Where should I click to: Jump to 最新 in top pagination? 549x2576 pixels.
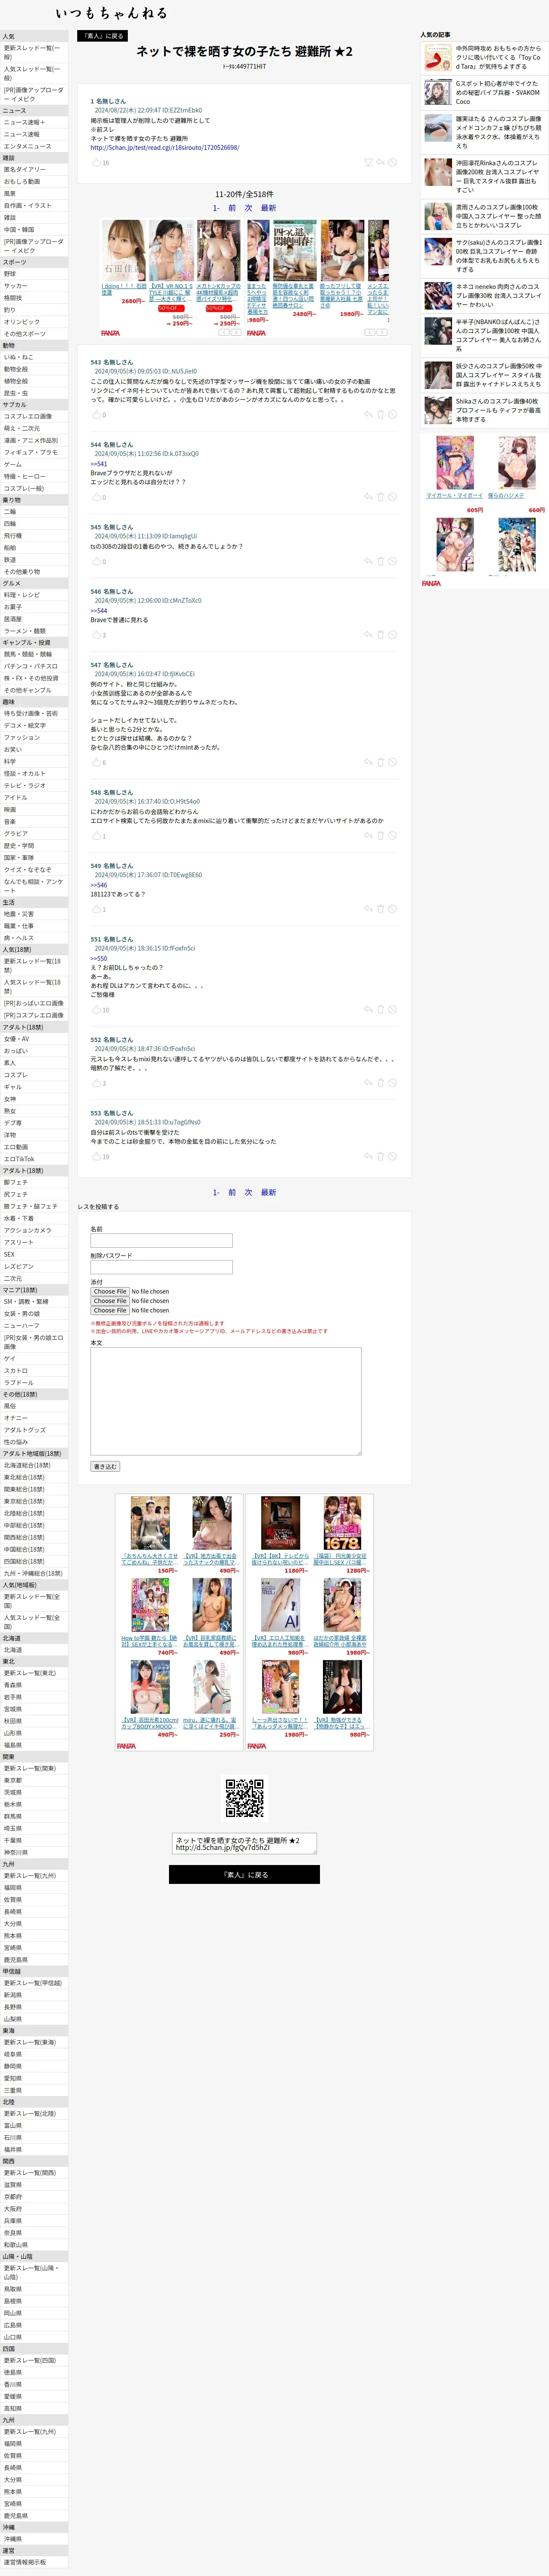tap(268, 208)
